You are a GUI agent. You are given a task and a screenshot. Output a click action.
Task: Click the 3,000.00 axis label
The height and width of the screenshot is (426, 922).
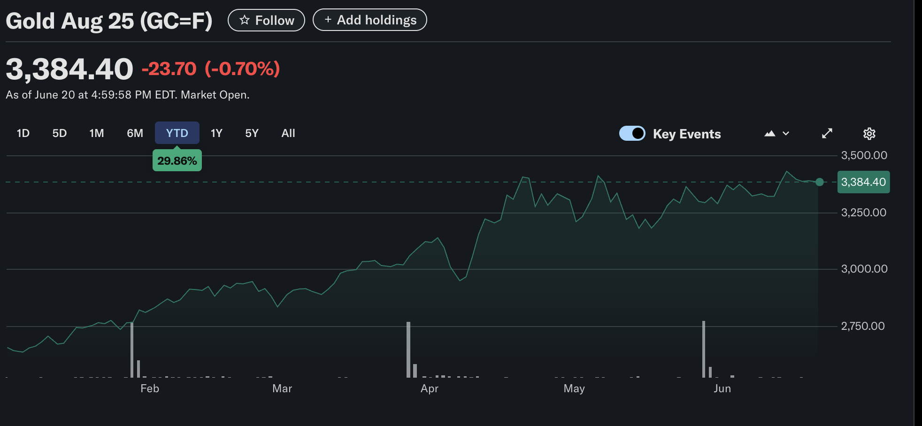[864, 269]
